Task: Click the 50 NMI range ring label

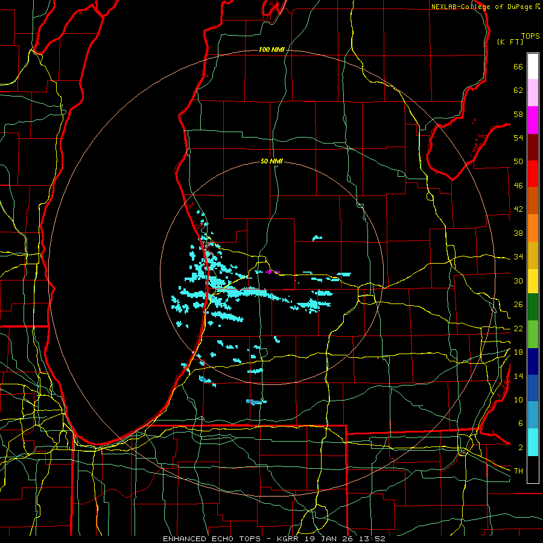Action: 271,161
